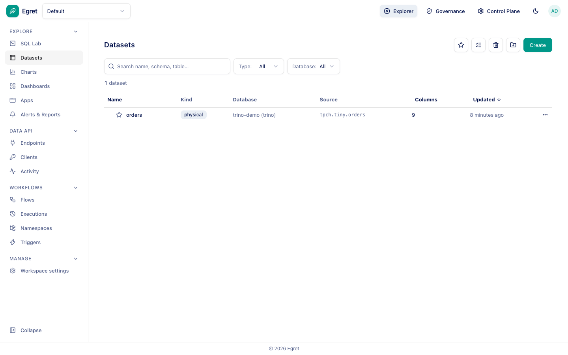Open Charts page

44,72
